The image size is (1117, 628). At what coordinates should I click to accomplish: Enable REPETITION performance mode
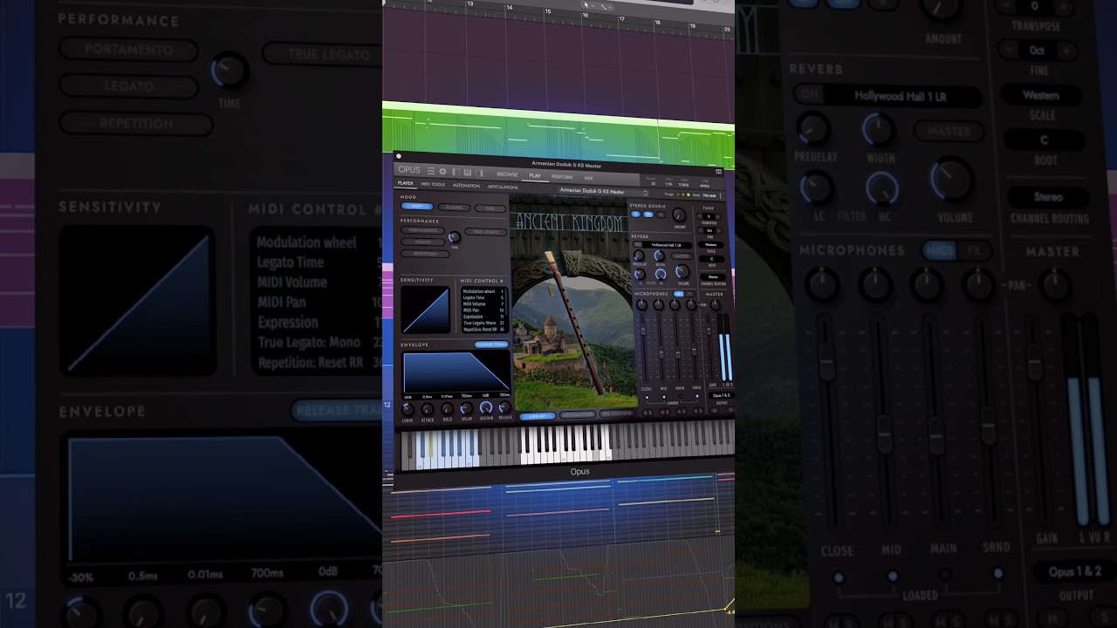tap(425, 254)
